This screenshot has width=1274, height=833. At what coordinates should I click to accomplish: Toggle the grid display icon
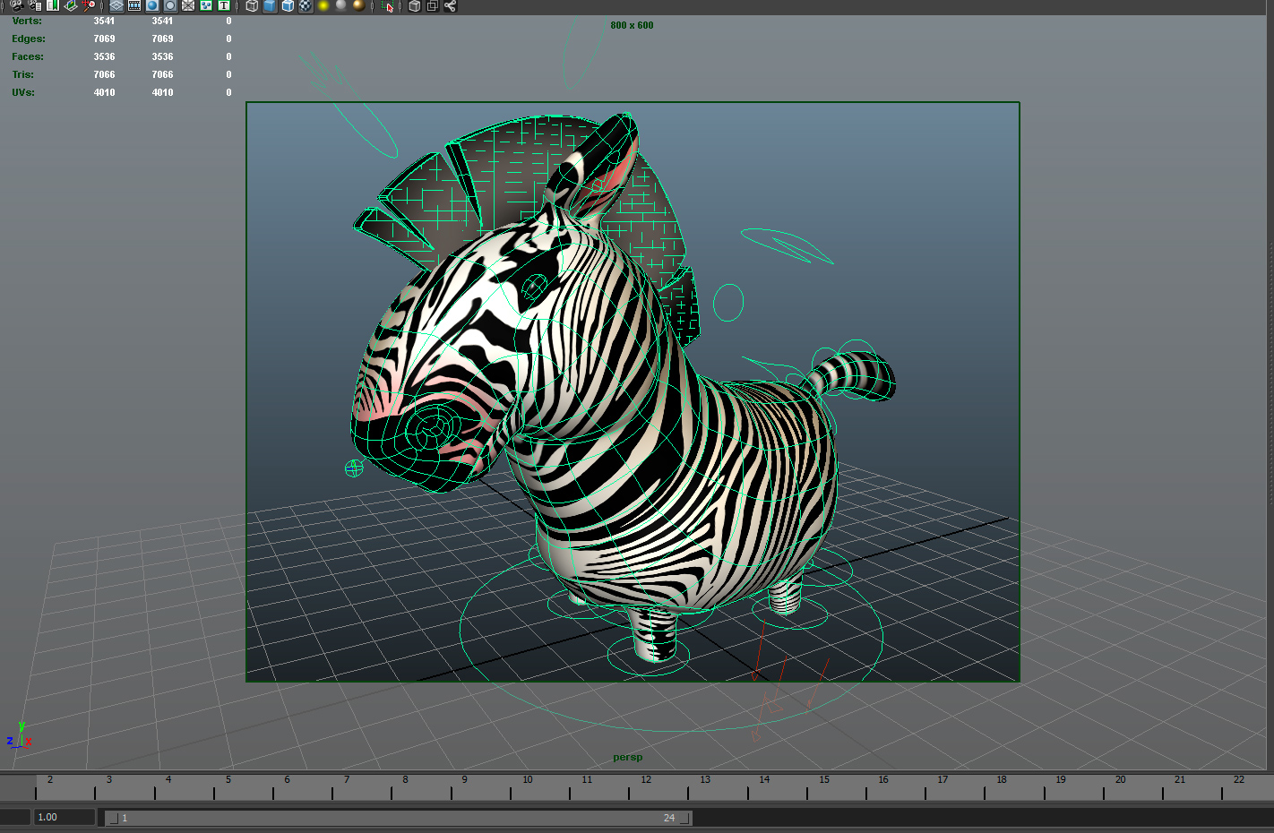(x=115, y=6)
